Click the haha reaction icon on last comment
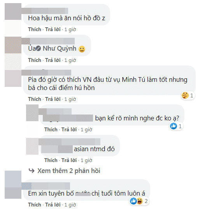The height and width of the screenshot is (210, 214). [x=140, y=201]
